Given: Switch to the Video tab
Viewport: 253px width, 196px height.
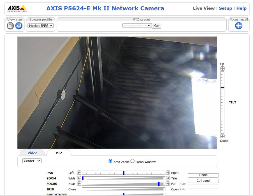Looking at the screenshot, I should pos(33,153).
